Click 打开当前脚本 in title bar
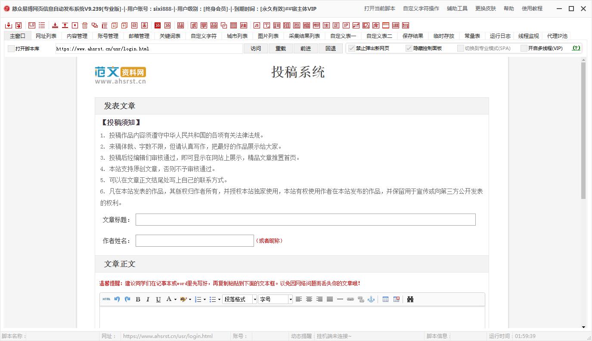 [380, 8]
